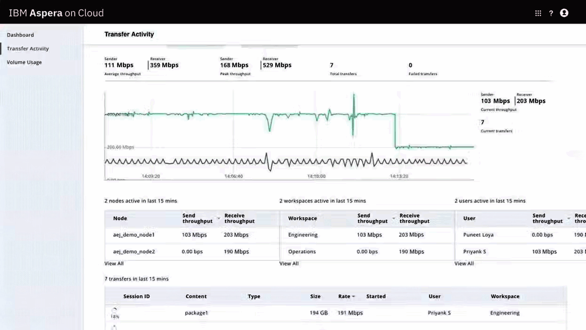Select the aej_demo_node1 row name
The height and width of the screenshot is (330, 586).
tap(134, 235)
